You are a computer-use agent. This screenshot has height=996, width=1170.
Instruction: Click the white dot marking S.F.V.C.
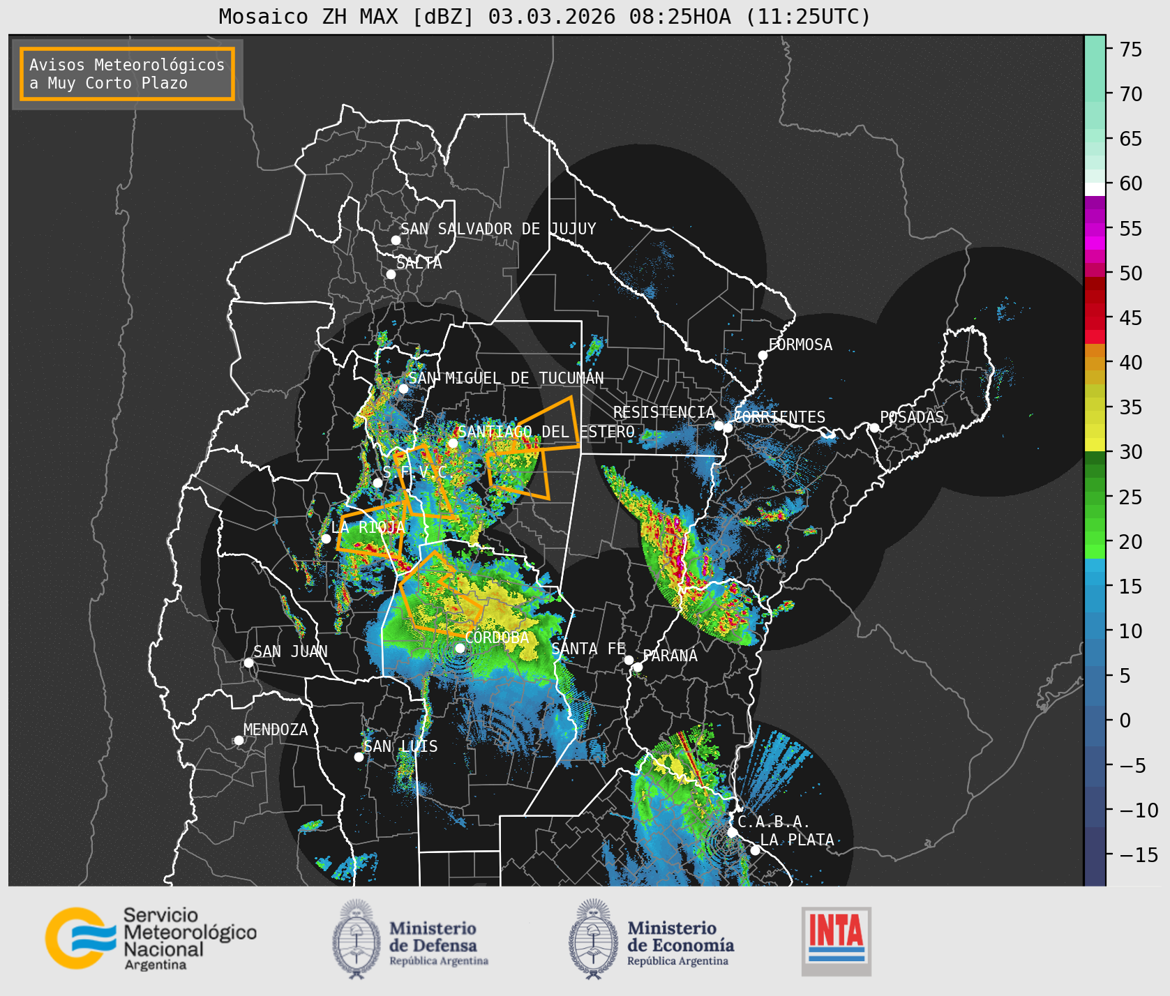pyautogui.click(x=377, y=483)
